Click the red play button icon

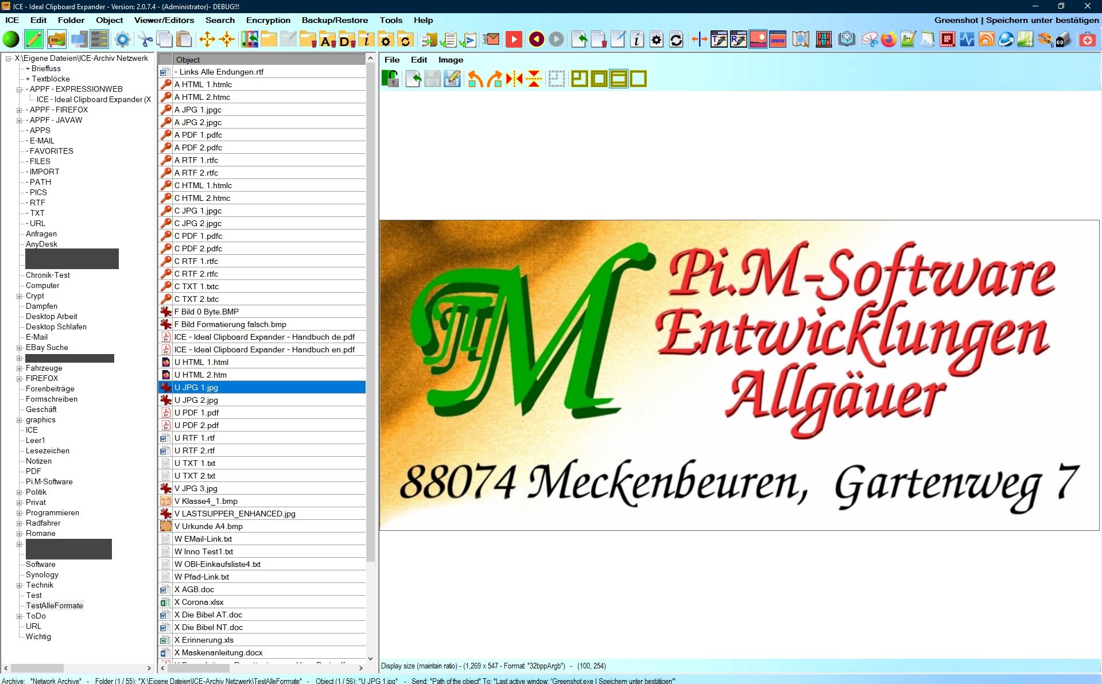point(514,40)
